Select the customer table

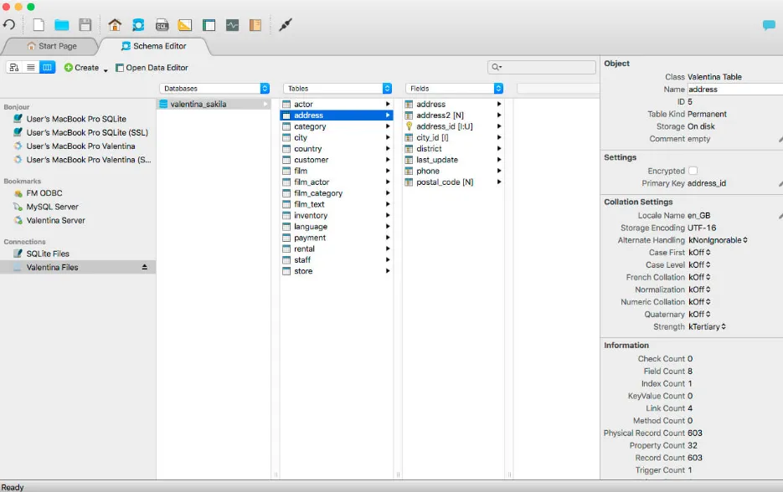337,160
